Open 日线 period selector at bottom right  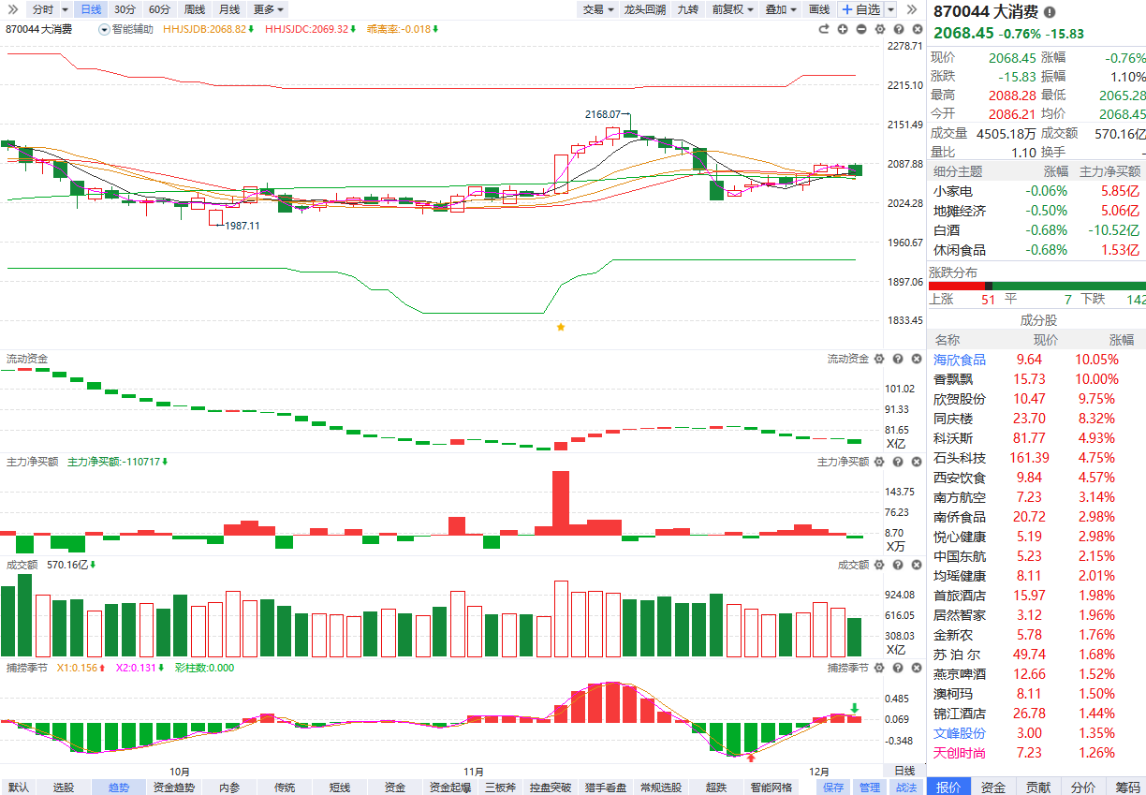point(904,771)
